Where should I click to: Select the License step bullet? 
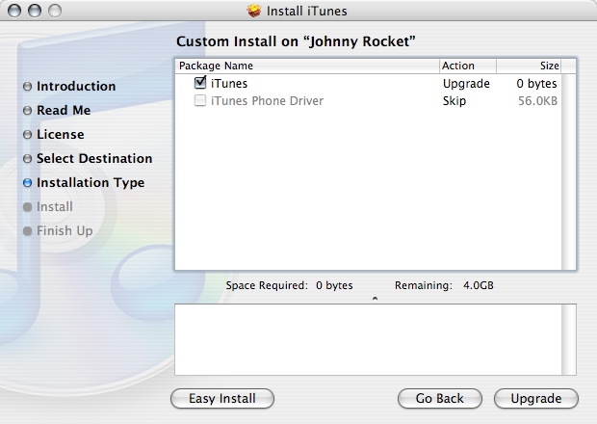coord(27,135)
